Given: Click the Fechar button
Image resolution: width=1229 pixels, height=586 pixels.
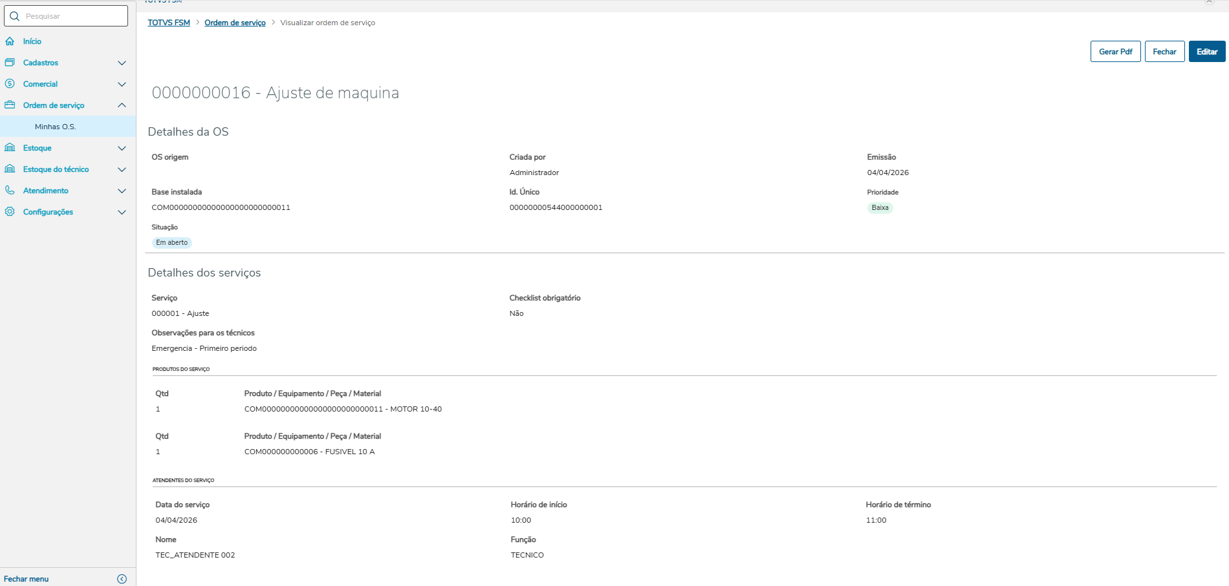Looking at the screenshot, I should pos(1164,52).
